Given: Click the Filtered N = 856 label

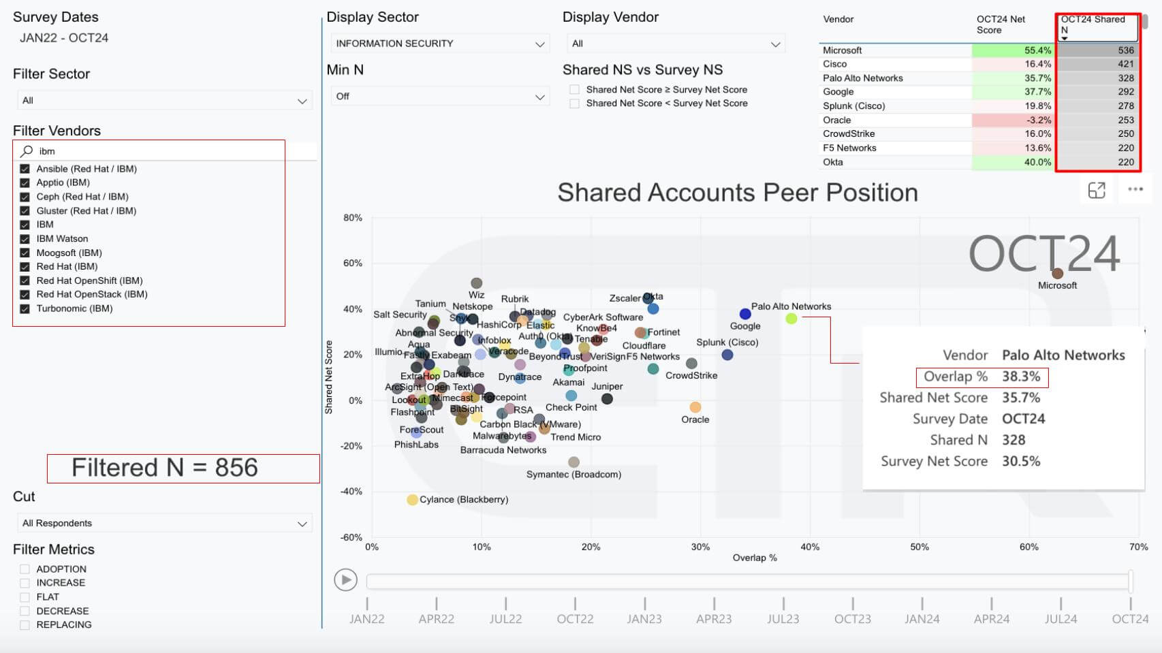Looking at the screenshot, I should coord(183,468).
